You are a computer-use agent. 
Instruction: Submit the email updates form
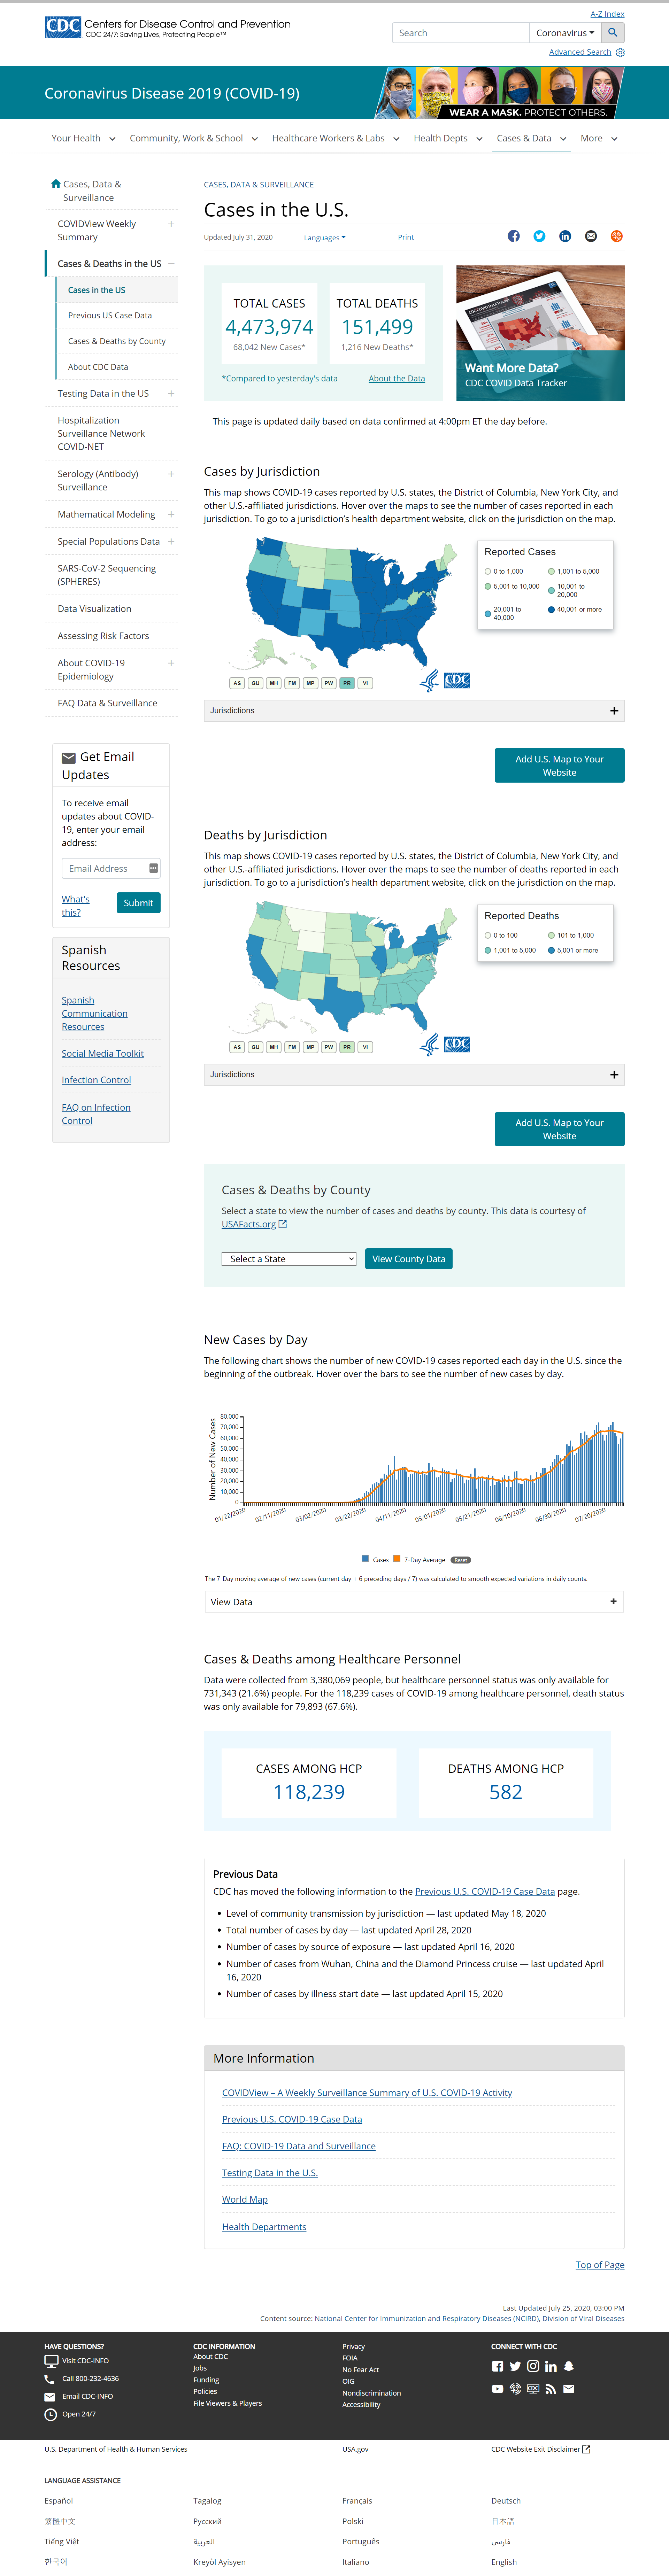click(x=138, y=903)
